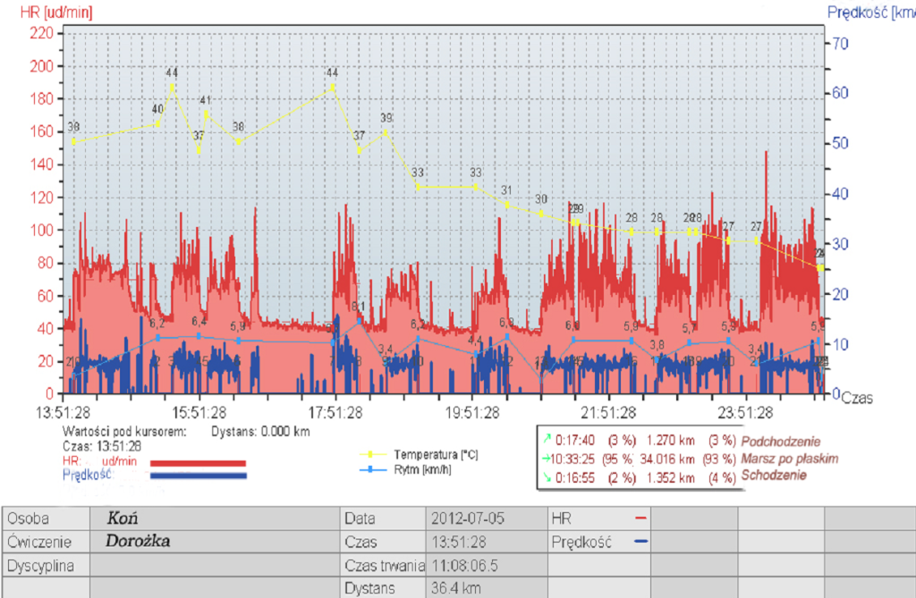916x598 pixels.
Task: Click the red HR bar under cursor values
Action: (x=198, y=462)
